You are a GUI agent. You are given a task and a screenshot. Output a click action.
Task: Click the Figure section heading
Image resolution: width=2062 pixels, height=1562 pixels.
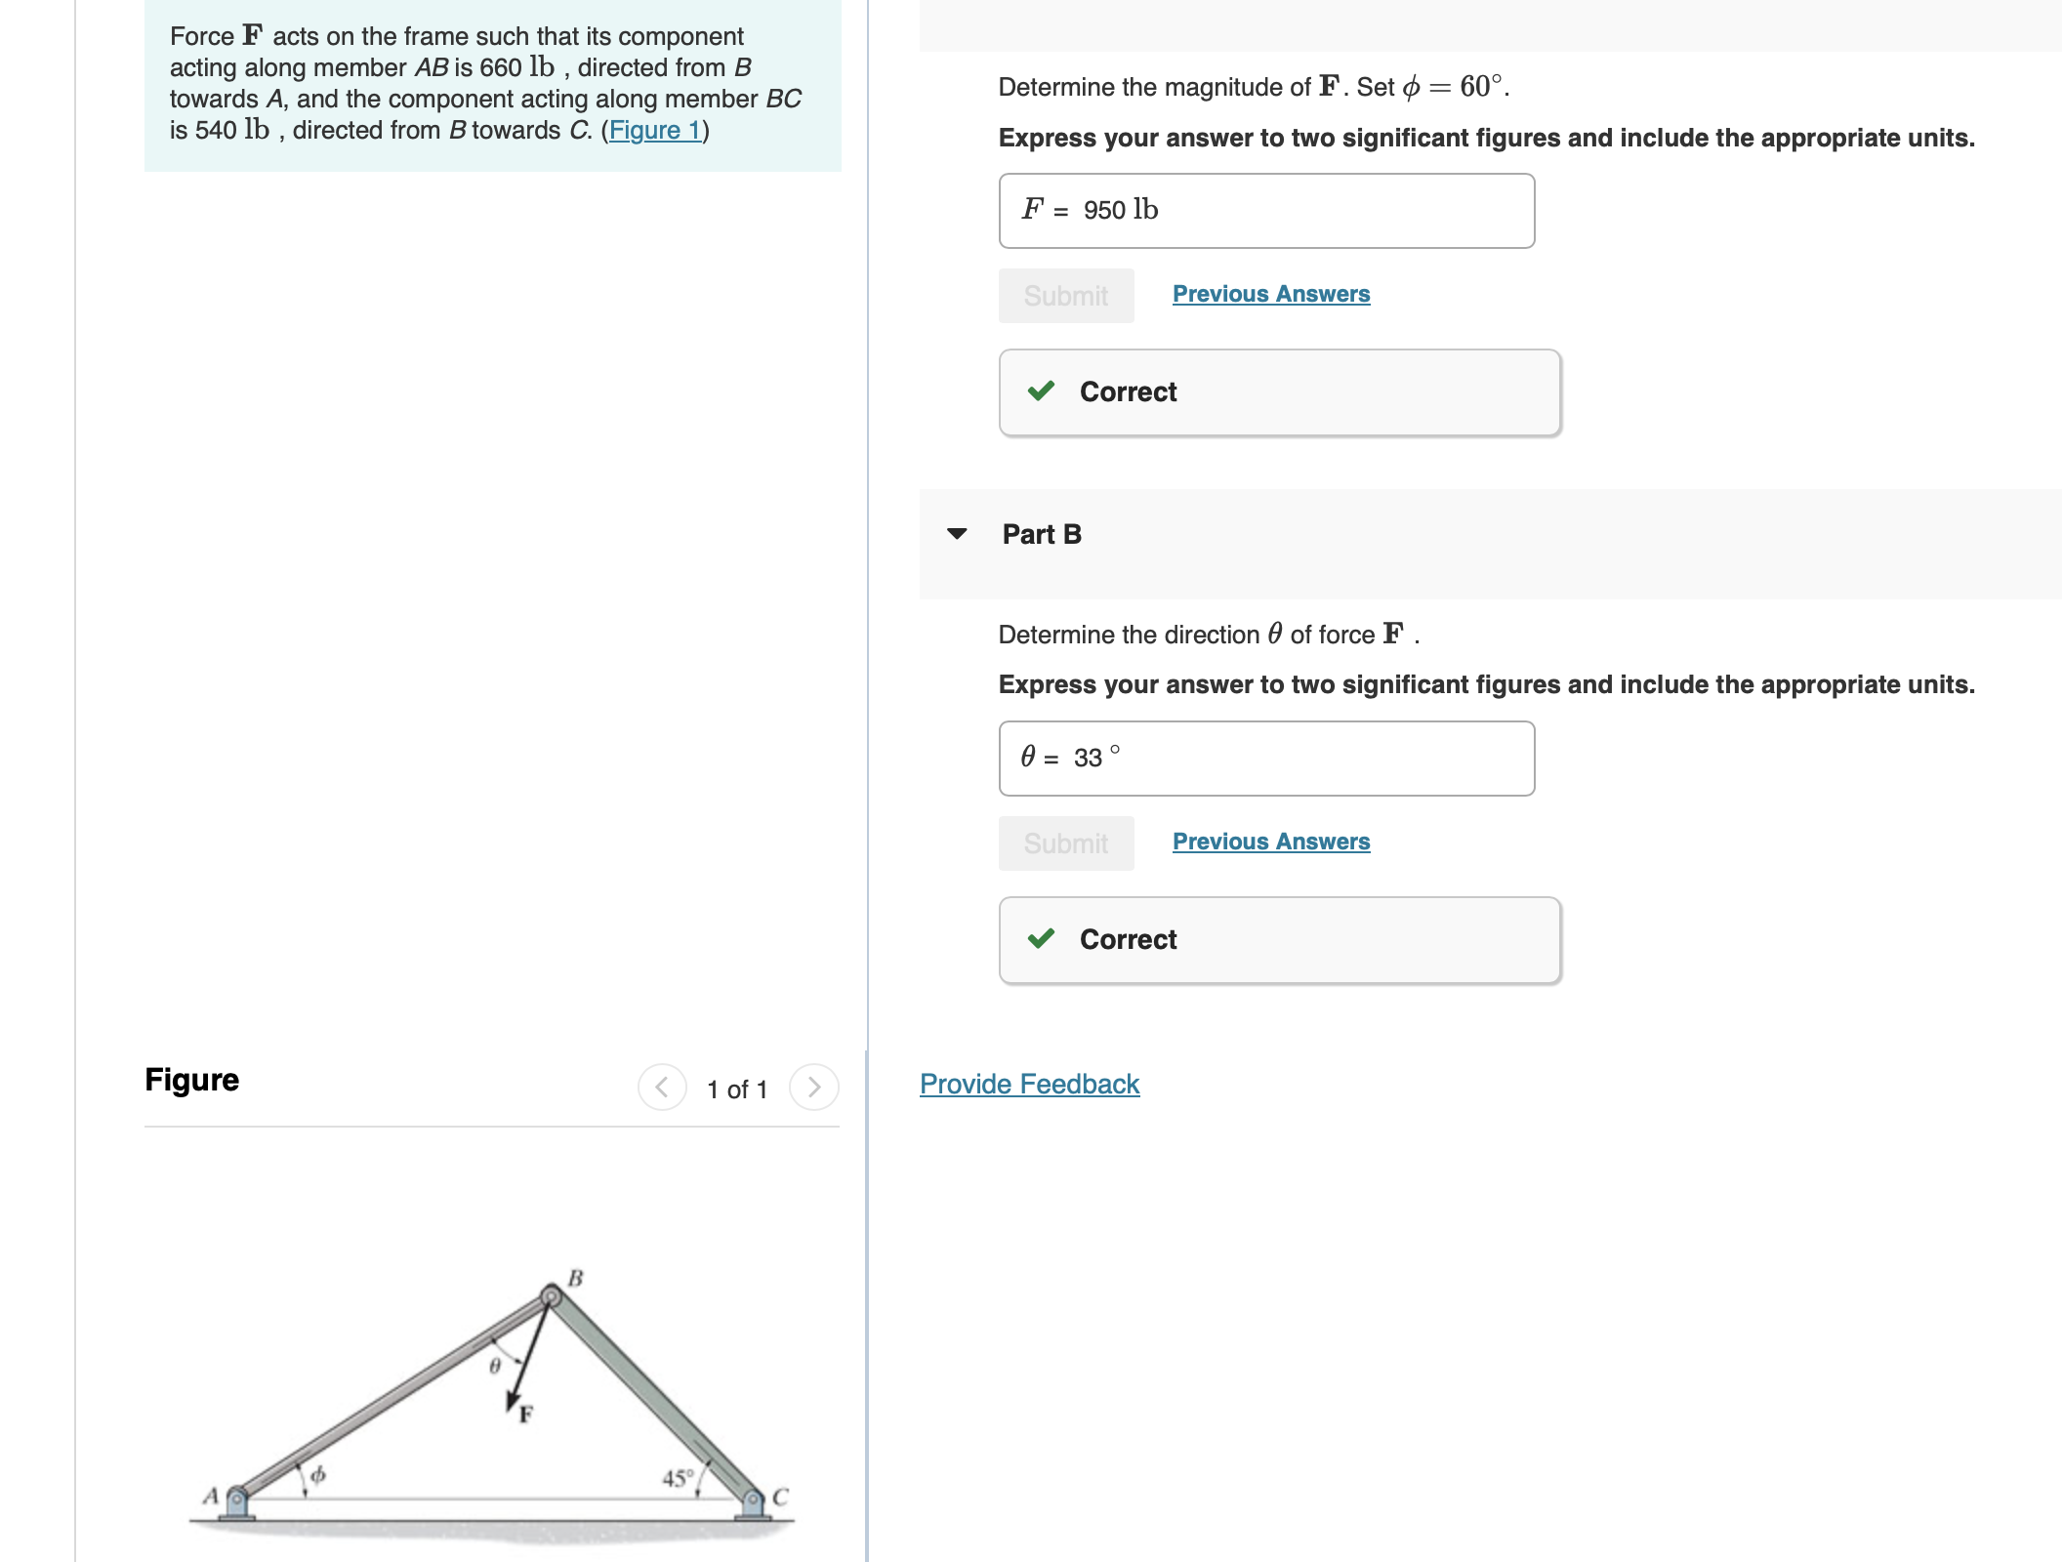[191, 1080]
